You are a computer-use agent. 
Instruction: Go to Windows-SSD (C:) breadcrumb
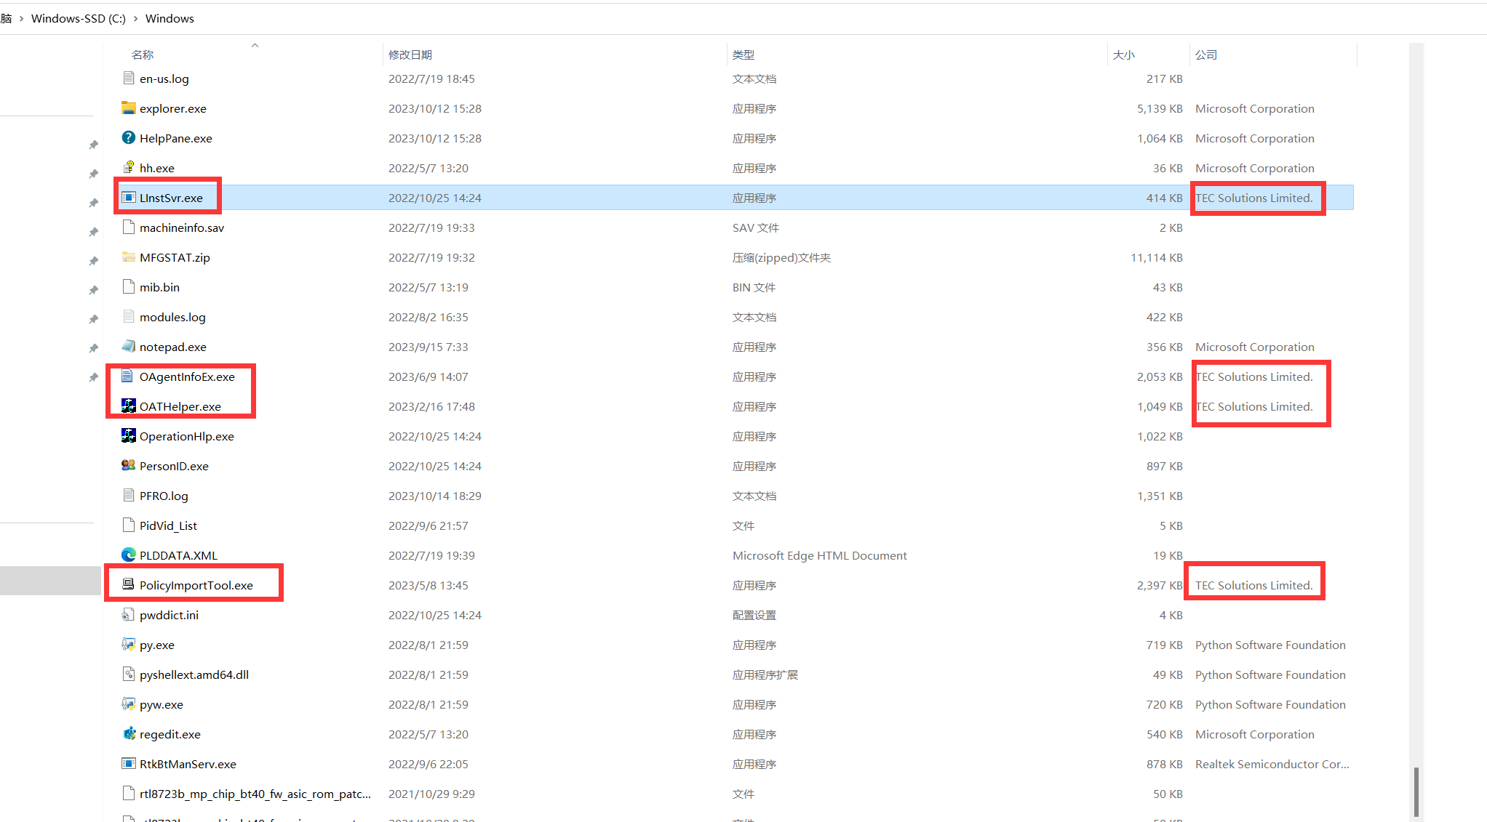(79, 18)
